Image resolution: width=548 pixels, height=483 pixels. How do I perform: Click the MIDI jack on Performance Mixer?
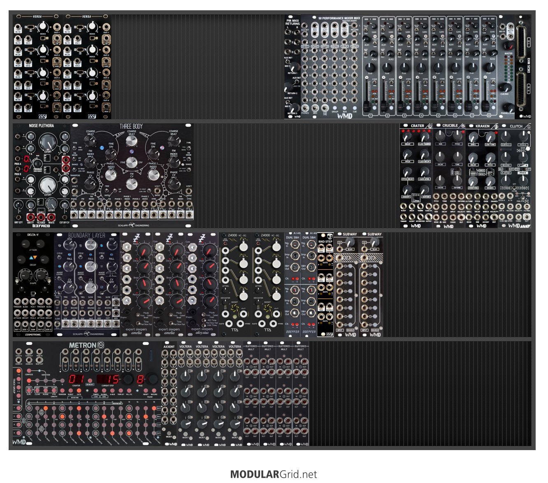315,109
